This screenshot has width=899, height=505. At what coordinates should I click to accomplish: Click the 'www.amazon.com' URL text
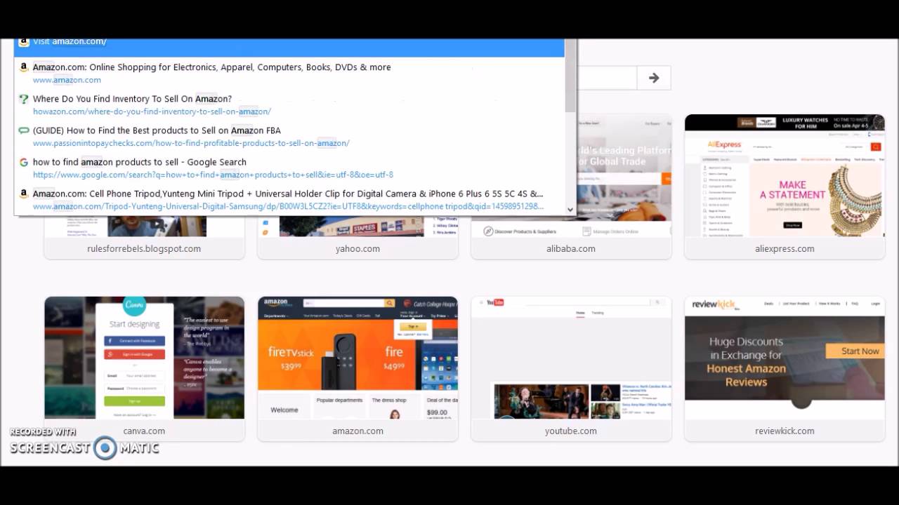click(67, 80)
